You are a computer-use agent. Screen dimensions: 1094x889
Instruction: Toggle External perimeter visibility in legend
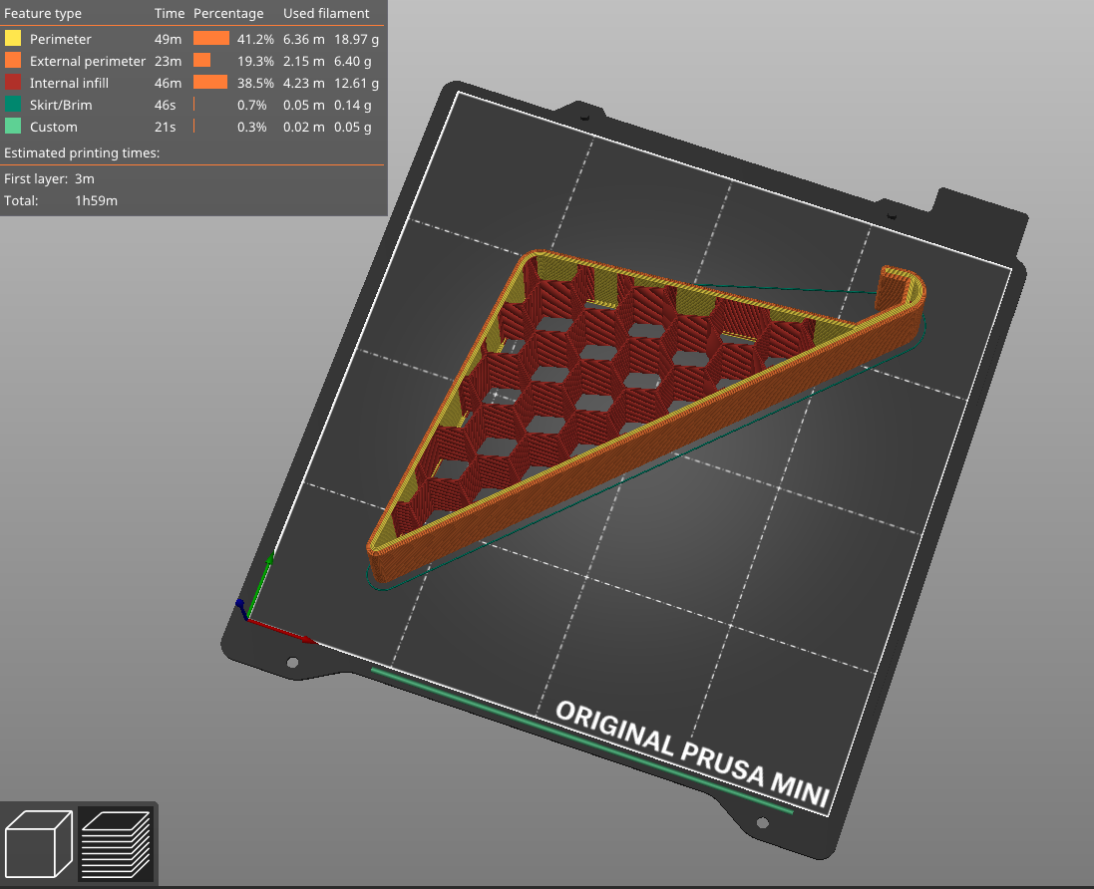pyautogui.click(x=87, y=61)
